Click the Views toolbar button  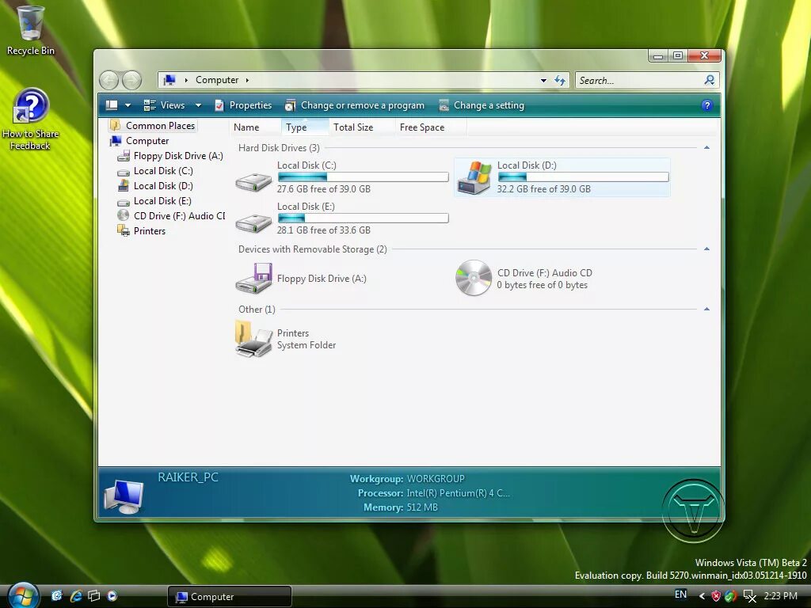(x=165, y=105)
